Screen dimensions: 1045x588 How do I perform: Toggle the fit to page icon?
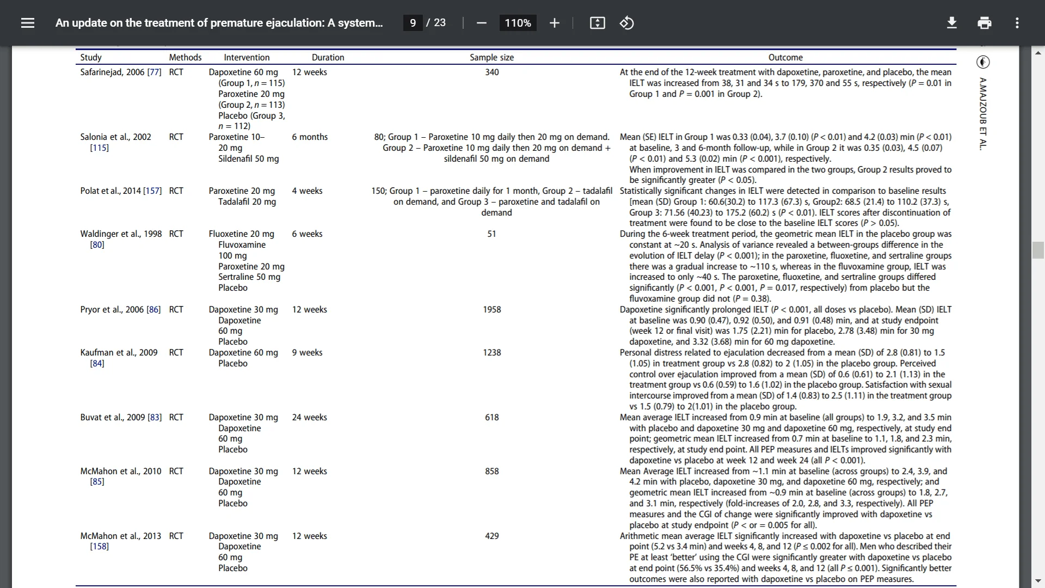click(597, 23)
